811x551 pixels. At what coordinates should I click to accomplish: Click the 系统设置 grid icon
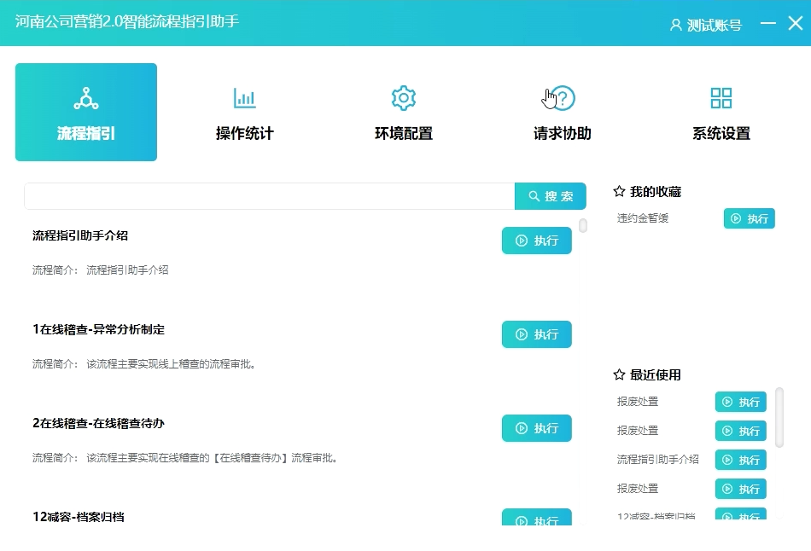tap(721, 98)
